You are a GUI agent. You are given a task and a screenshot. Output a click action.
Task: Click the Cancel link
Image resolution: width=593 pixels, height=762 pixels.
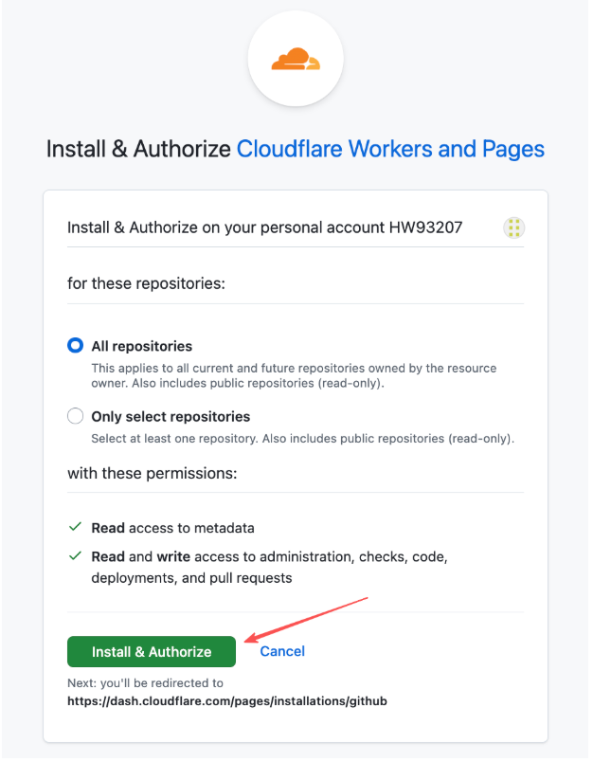(x=282, y=651)
